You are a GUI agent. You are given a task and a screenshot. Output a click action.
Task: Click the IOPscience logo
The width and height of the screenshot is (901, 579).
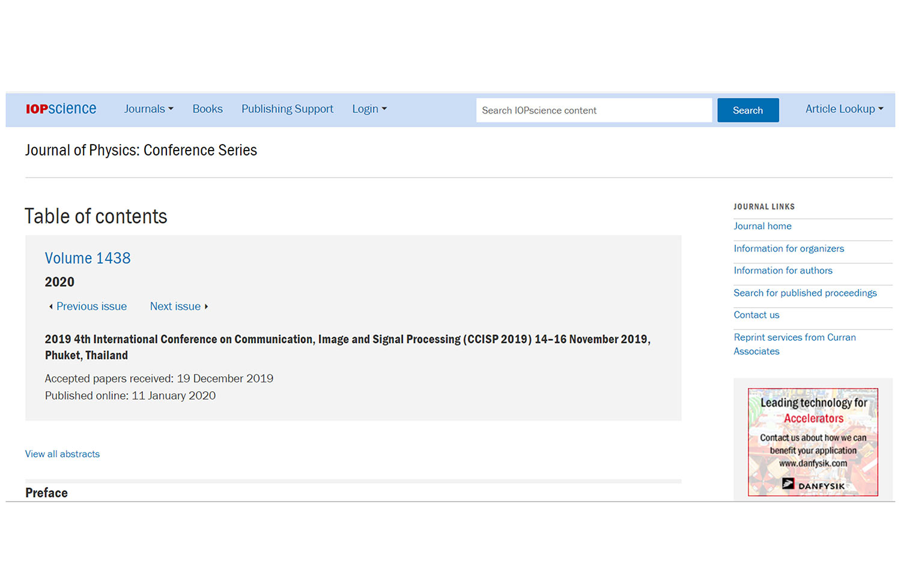coord(61,109)
